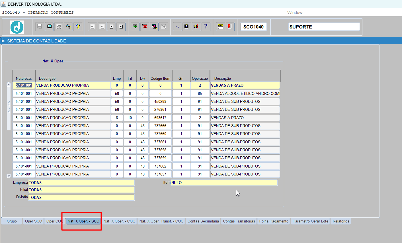Select the Folha Pagamento tab

tap(274, 221)
